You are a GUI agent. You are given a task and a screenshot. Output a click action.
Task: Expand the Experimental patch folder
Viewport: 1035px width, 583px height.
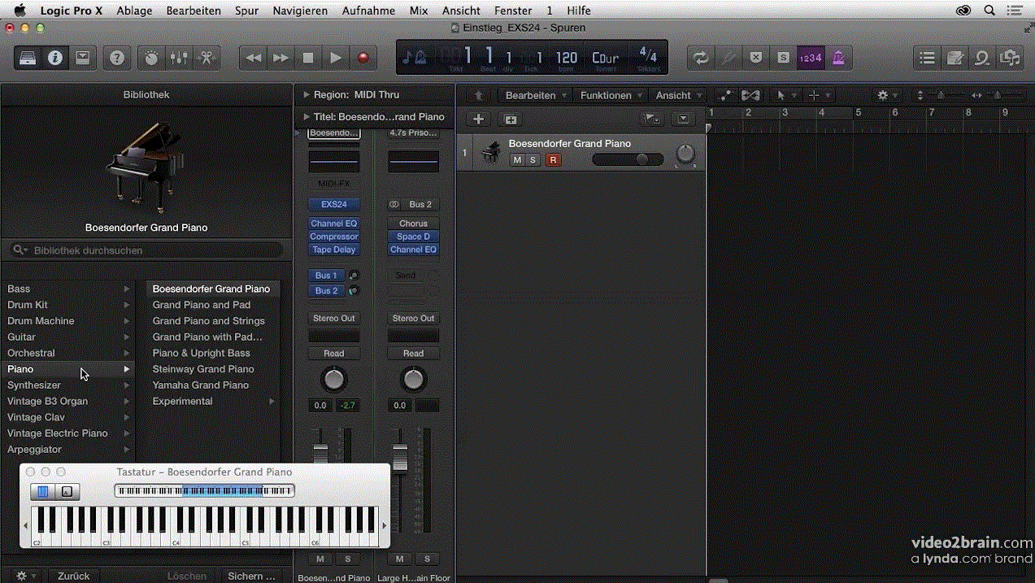click(x=272, y=402)
